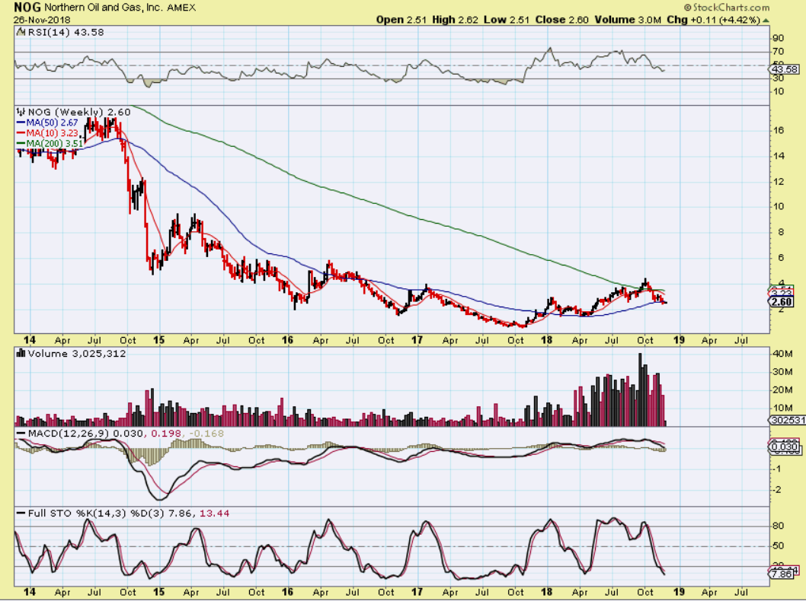Image resolution: width=806 pixels, height=601 pixels.
Task: Click the Low 2.51 value
Action: click(507, 20)
